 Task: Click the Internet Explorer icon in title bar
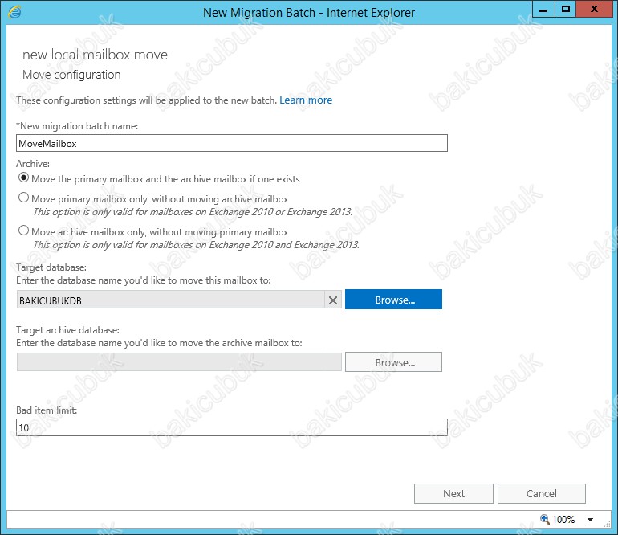(x=14, y=11)
